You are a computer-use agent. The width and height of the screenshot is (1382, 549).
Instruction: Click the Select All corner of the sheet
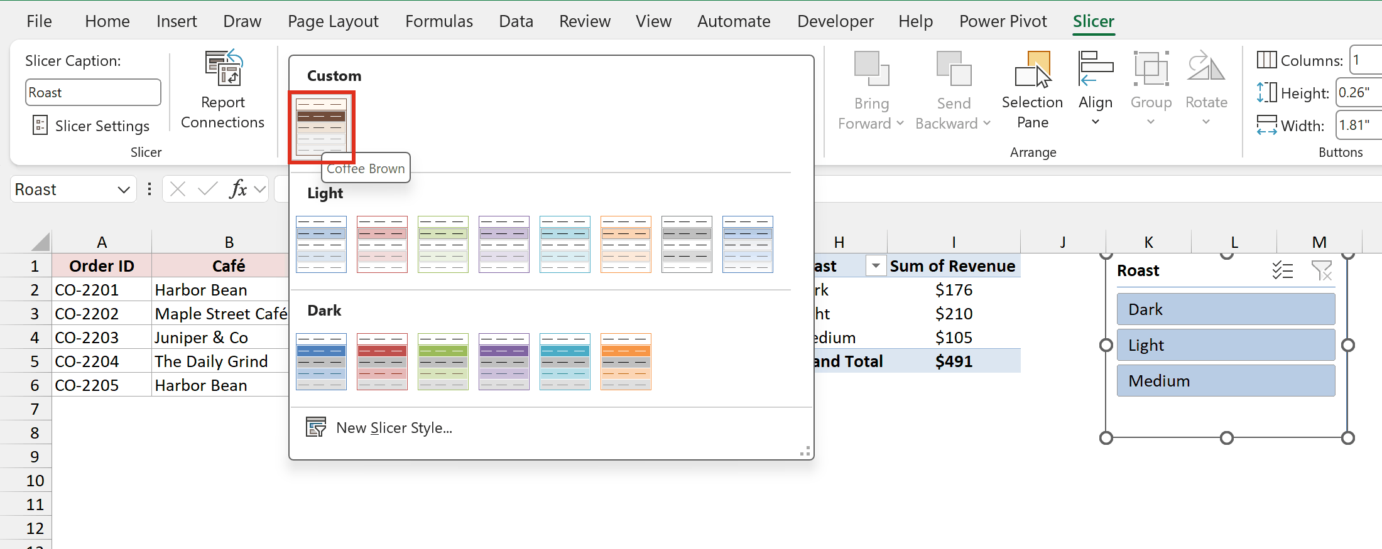(40, 242)
